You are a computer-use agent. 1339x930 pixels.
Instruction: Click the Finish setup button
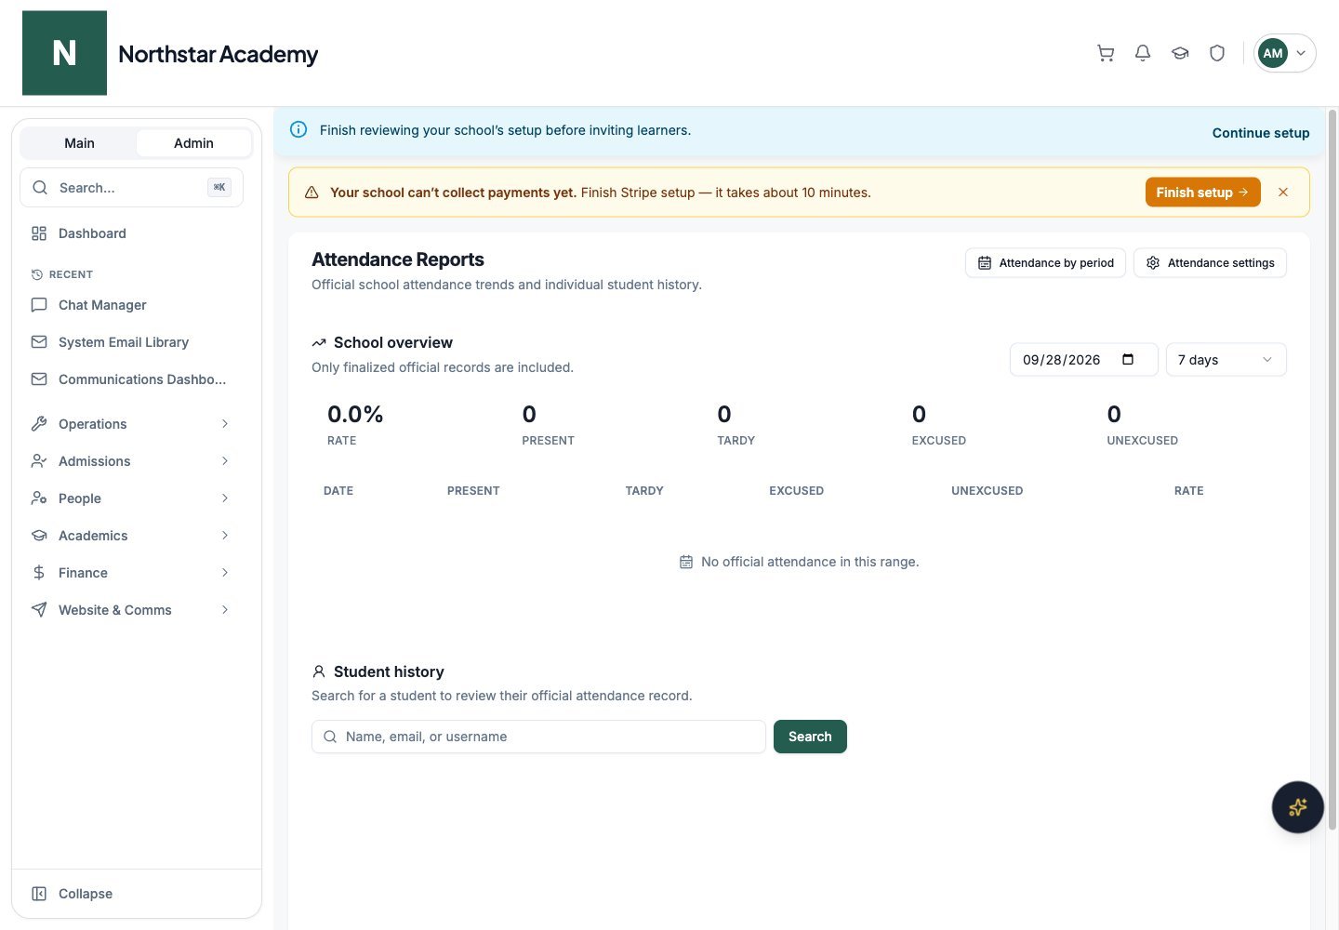coord(1202,193)
